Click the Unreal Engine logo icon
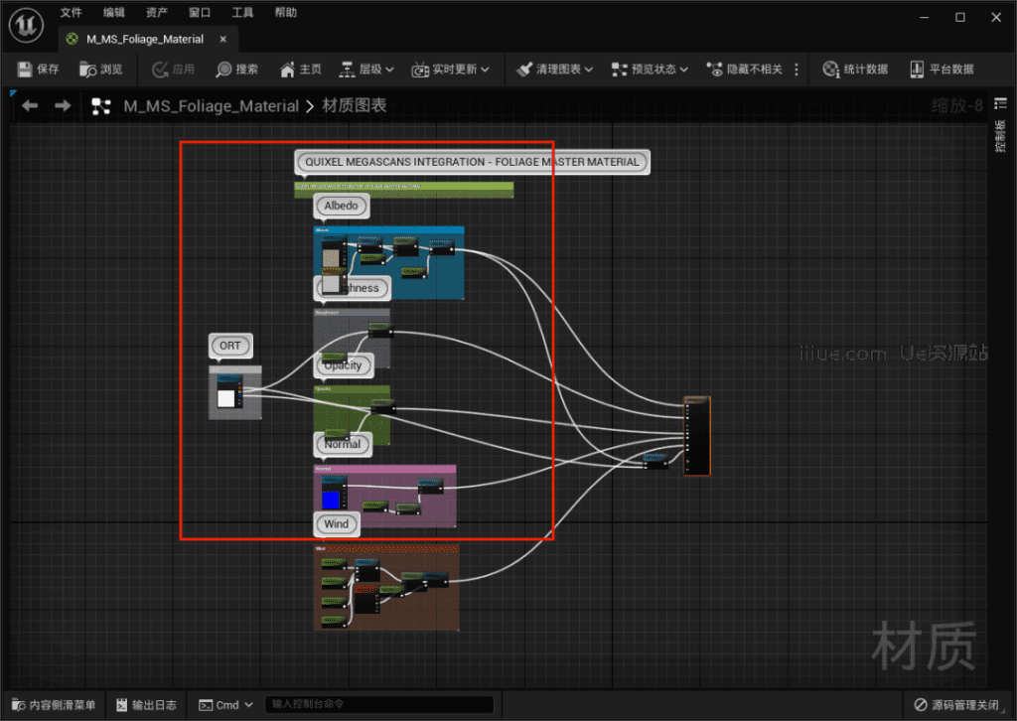 point(25,25)
